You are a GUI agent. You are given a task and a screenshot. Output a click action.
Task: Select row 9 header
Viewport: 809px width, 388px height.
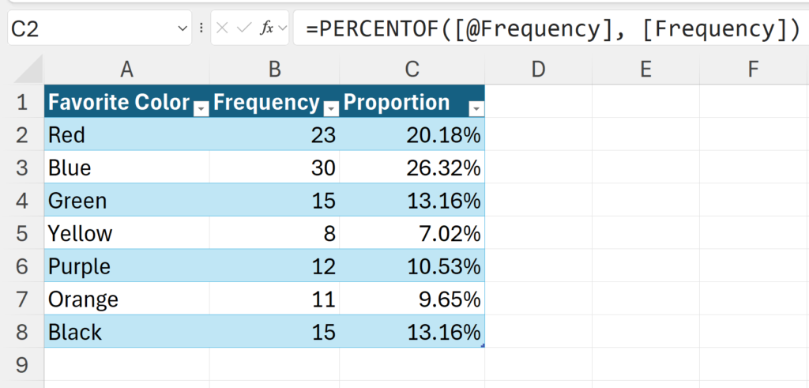click(x=21, y=364)
